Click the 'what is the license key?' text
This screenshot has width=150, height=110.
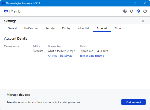61,51
